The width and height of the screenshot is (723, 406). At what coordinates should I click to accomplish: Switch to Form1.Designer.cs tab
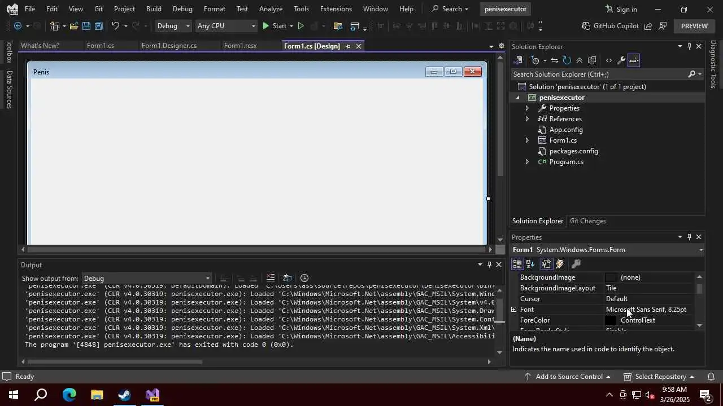coord(169,46)
